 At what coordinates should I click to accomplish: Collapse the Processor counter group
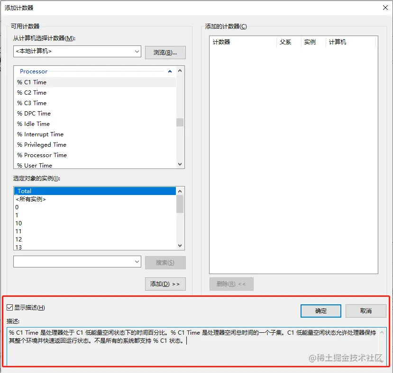point(170,71)
